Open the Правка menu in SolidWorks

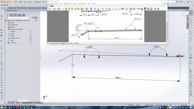point(21,2)
